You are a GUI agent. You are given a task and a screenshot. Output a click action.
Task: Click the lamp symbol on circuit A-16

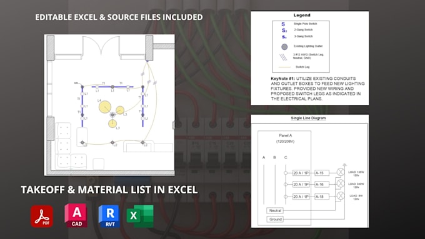341,184
